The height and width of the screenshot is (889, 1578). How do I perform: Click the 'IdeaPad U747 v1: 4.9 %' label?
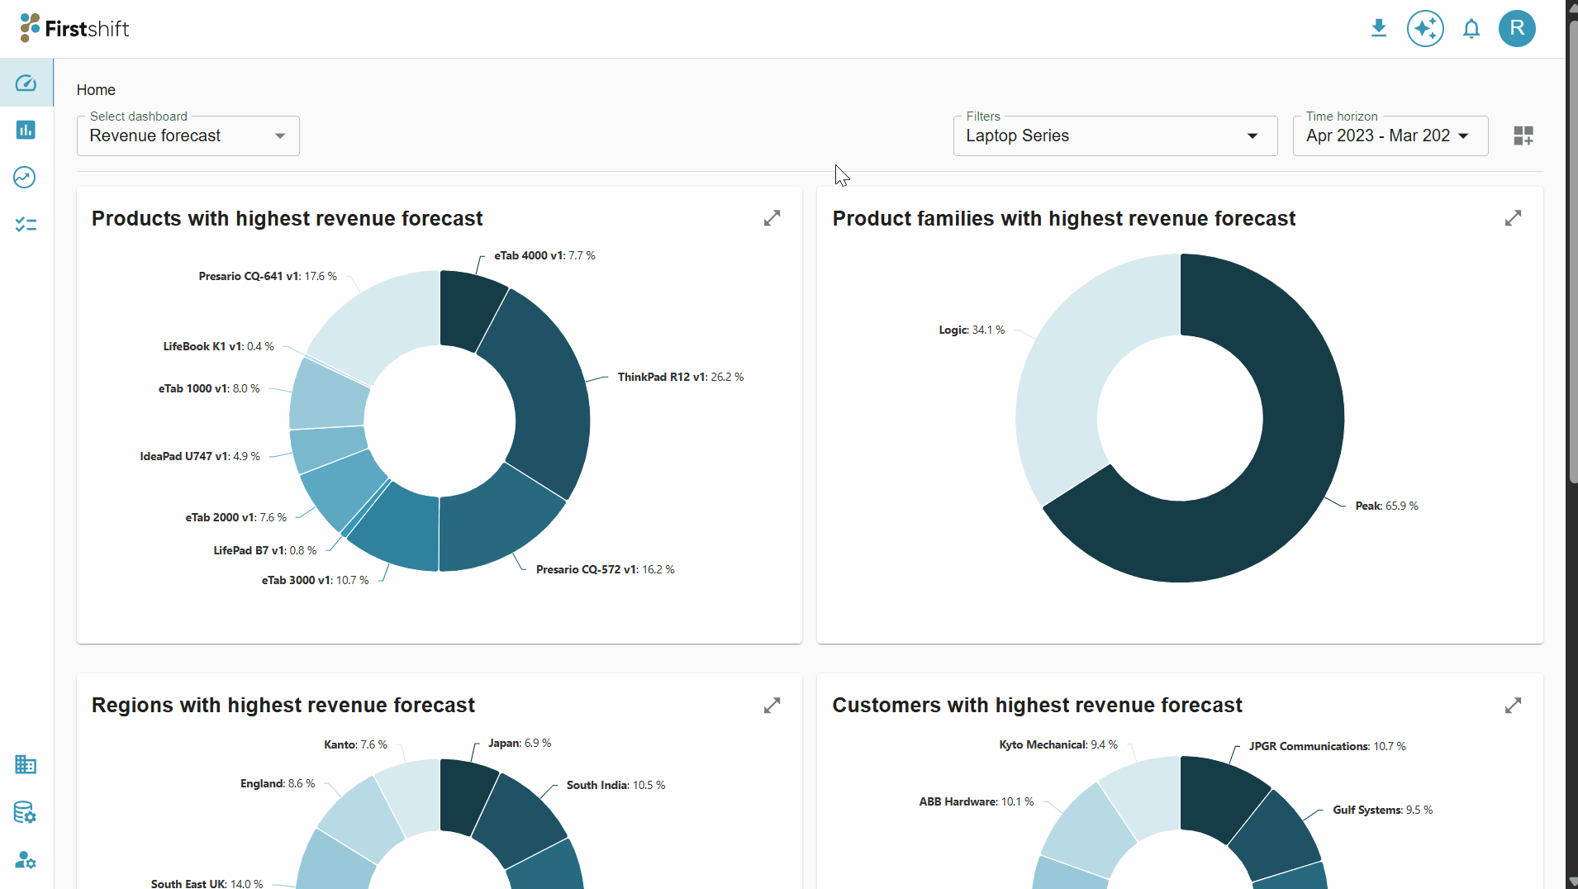[200, 456]
